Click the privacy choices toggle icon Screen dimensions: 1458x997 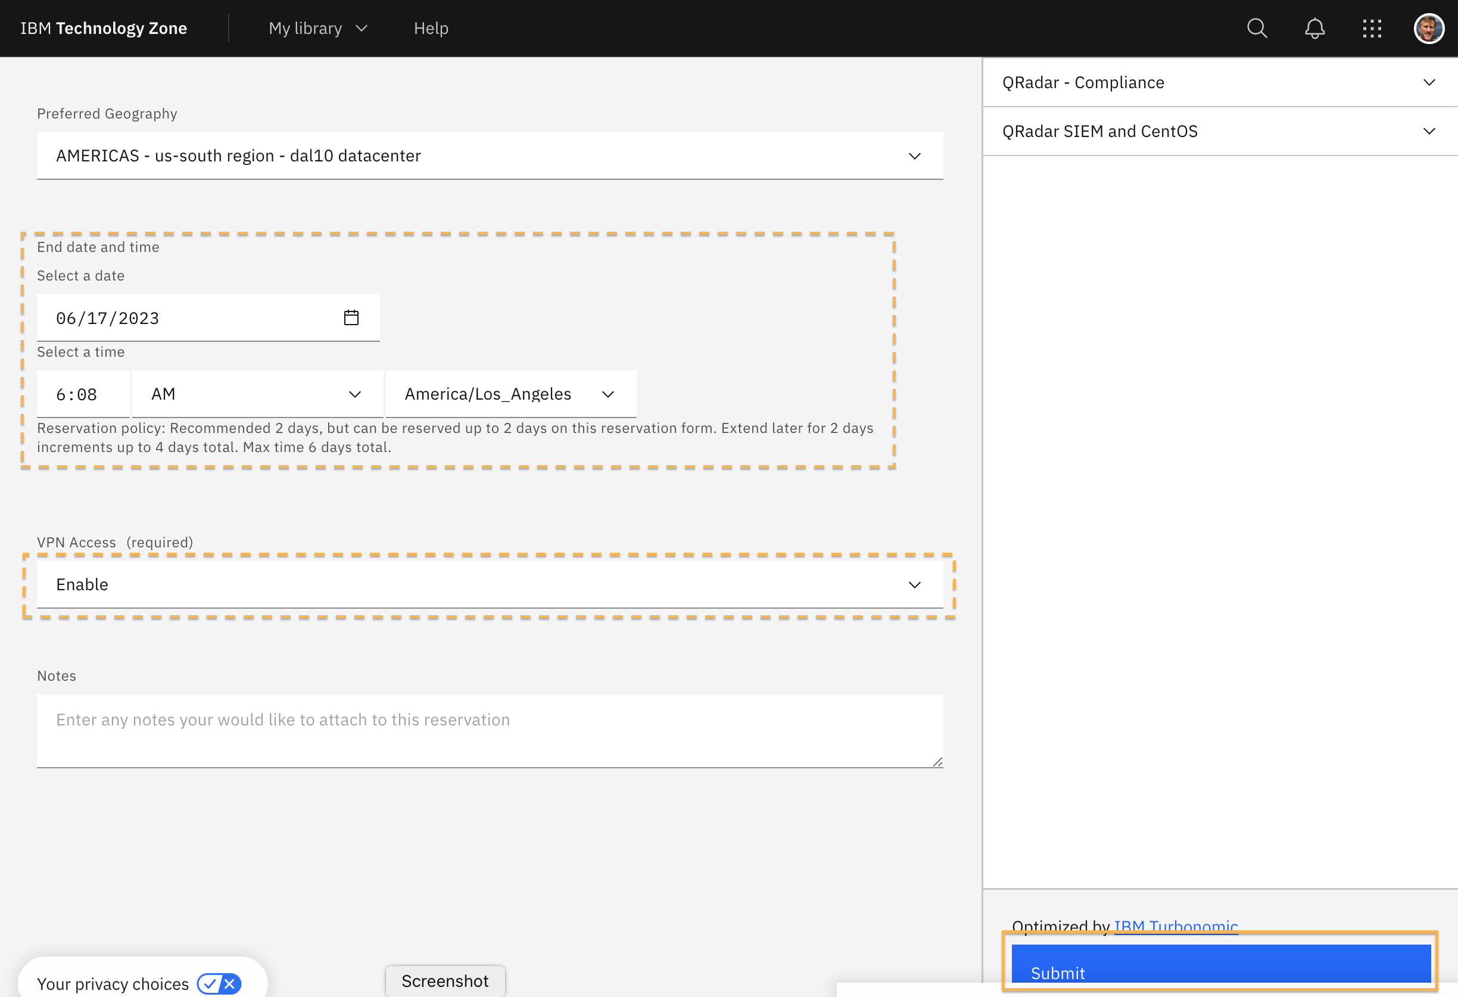pos(219,983)
